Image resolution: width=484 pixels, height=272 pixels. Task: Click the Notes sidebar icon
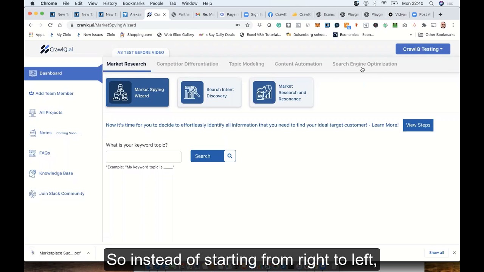33,133
